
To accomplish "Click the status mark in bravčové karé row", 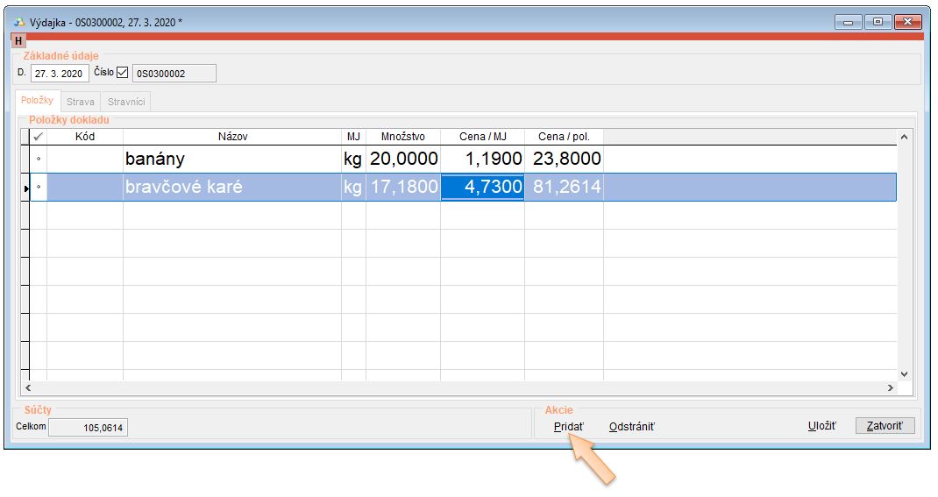I will click(x=38, y=188).
